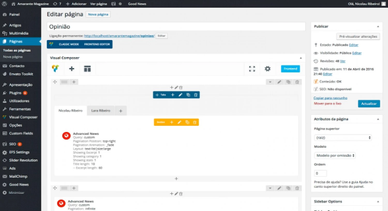This screenshot has height=211, width=388.
Task: Click the Visual Composer add element plus icon
Action: (72, 69)
